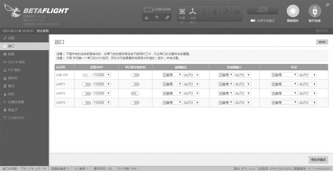Click 循环时间: 139 status entry
This screenshot has width=333, height=171.
point(103,169)
